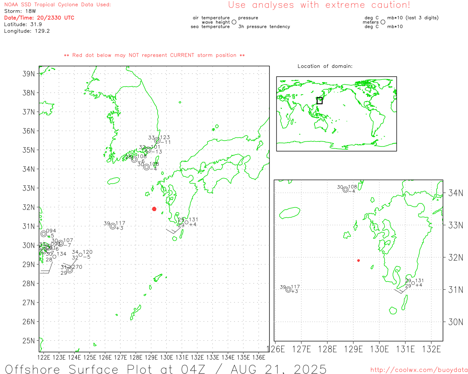The width and height of the screenshot is (468, 374).
Task: Click the 'mb*10 (last 3 digits)' legend label
Action: point(413,18)
